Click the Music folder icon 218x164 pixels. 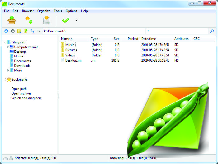coord(62,45)
